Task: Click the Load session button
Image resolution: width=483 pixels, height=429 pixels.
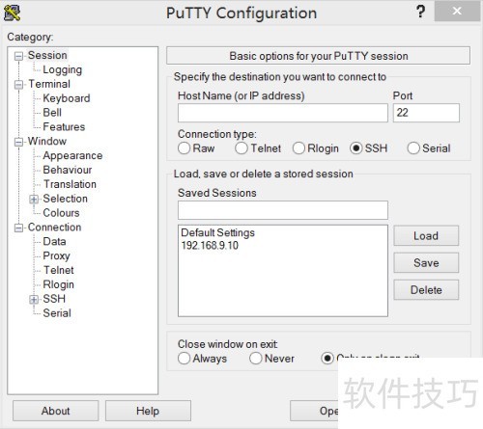Action: pos(426,236)
